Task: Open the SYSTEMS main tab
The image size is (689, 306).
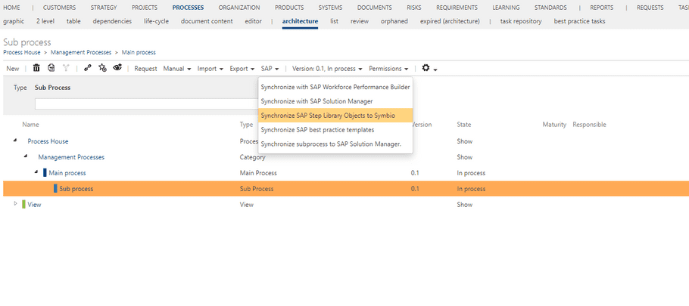Action: [x=330, y=8]
